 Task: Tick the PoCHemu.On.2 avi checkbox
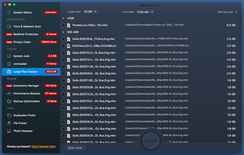point(63,46)
